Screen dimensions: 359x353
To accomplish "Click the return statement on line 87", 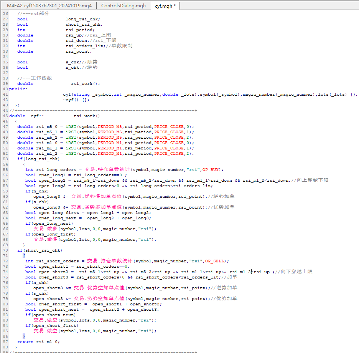I will [25, 341].
